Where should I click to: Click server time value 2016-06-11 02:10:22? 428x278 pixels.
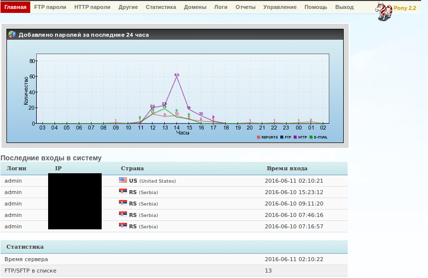coord(294,259)
